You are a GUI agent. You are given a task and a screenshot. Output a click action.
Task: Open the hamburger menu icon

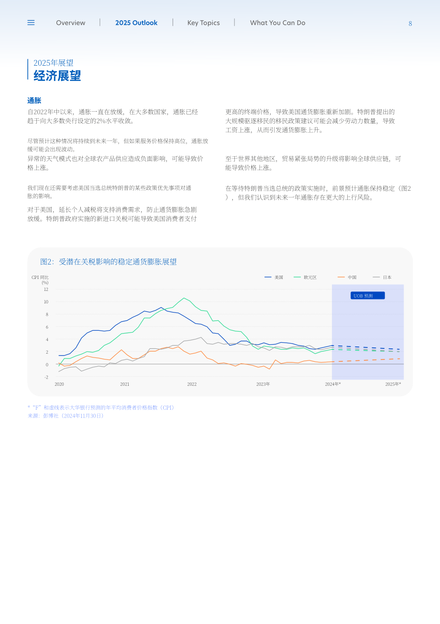tap(31, 23)
